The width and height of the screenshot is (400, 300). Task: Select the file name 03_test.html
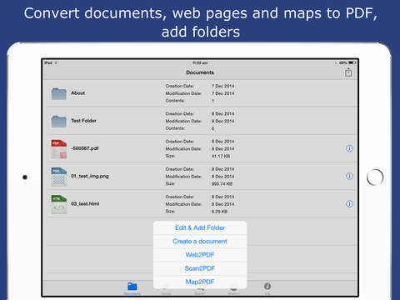click(85, 204)
